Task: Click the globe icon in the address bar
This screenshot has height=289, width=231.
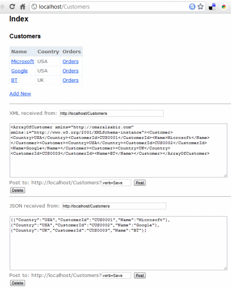Action: [34, 7]
